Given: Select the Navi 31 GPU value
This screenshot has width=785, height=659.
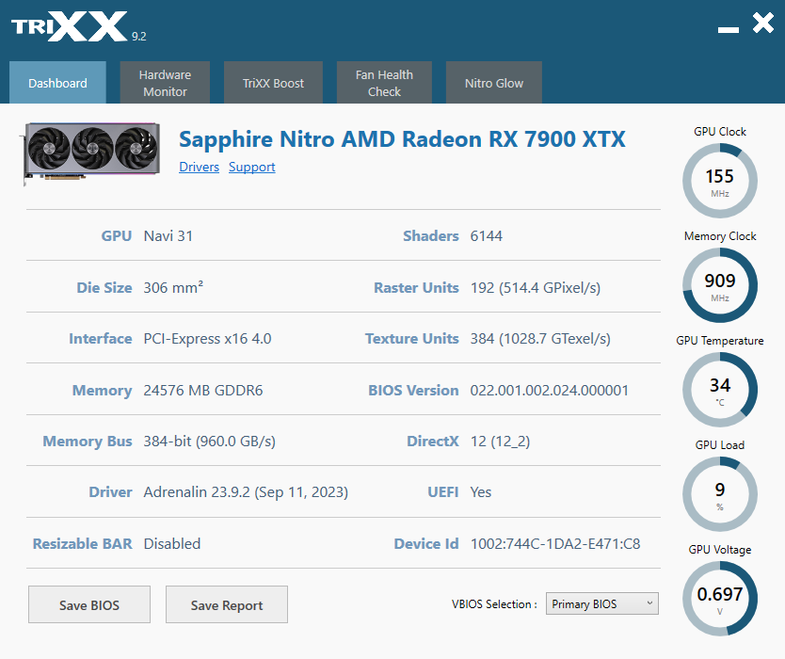Looking at the screenshot, I should [x=168, y=236].
